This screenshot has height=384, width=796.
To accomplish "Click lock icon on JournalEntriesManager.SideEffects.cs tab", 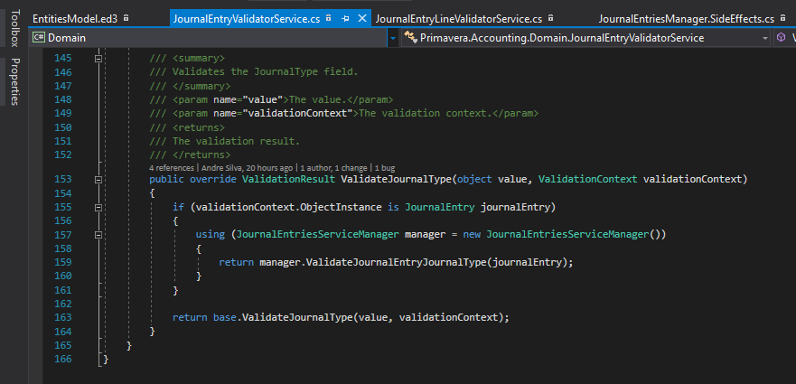I will tap(782, 18).
